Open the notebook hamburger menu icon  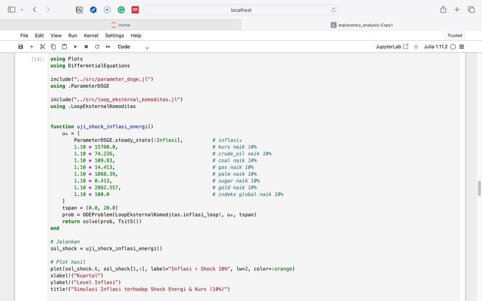462,47
